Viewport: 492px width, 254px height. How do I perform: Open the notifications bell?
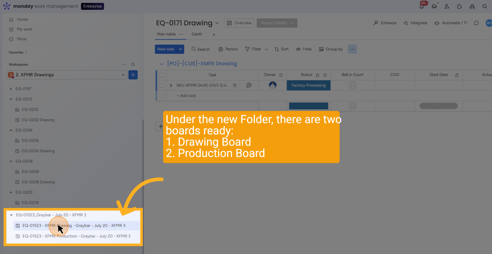[422, 6]
